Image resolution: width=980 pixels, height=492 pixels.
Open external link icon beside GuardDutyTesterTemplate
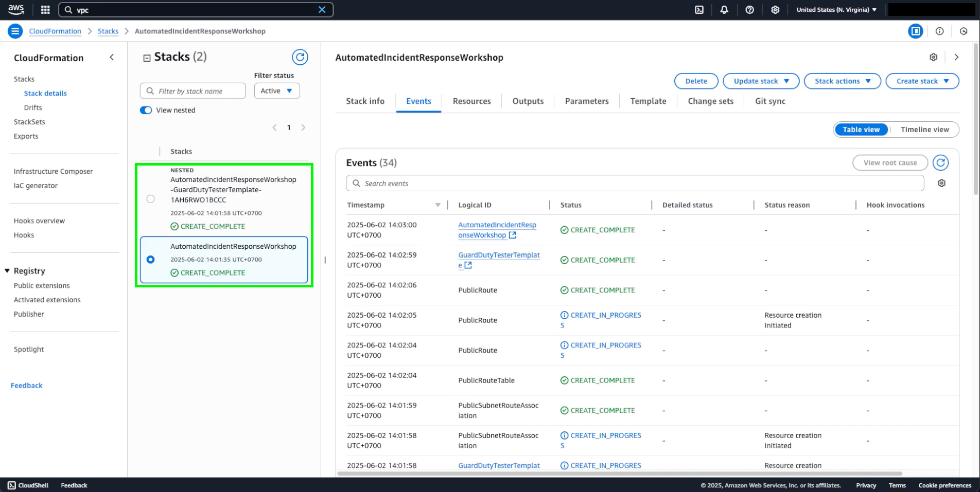[x=468, y=265]
